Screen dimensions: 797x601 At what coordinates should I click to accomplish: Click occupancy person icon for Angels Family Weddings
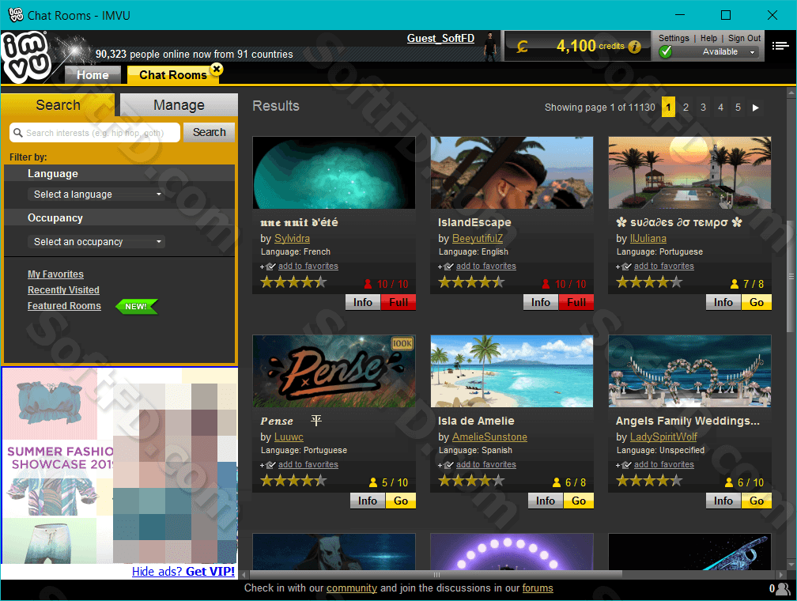(x=729, y=482)
